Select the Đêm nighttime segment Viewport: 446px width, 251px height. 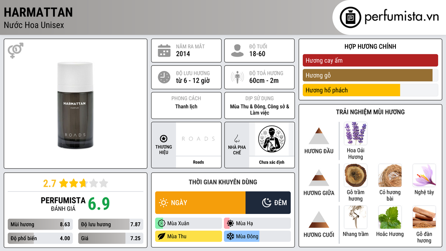click(x=268, y=203)
